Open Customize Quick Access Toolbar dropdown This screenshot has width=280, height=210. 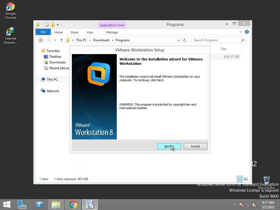58,25
